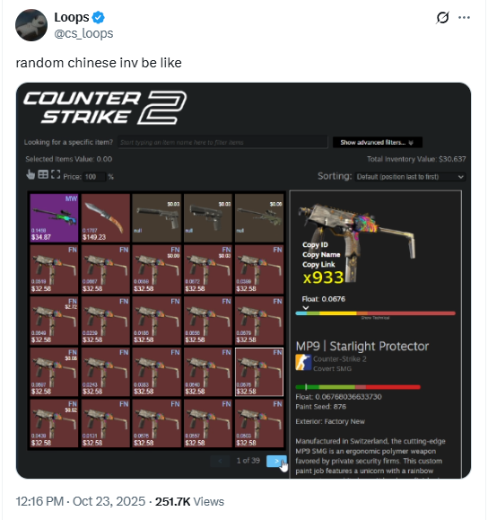Go to the next inventory page
This screenshot has width=488, height=520.
click(276, 461)
